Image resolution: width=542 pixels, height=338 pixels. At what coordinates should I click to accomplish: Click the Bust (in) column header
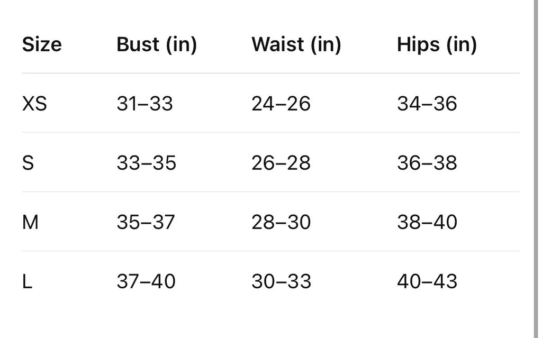point(157,44)
